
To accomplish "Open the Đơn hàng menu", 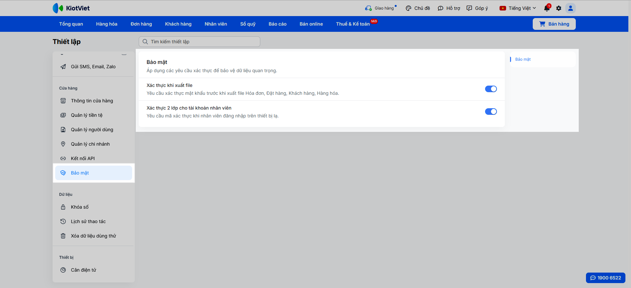I will tap(141, 24).
